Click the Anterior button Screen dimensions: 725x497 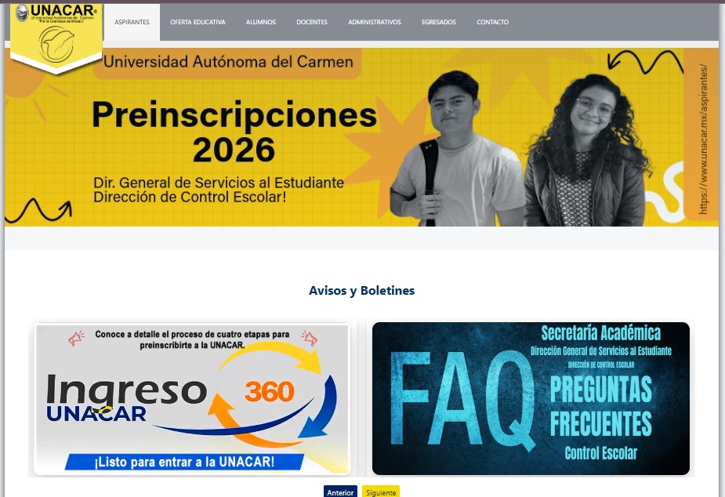340,492
